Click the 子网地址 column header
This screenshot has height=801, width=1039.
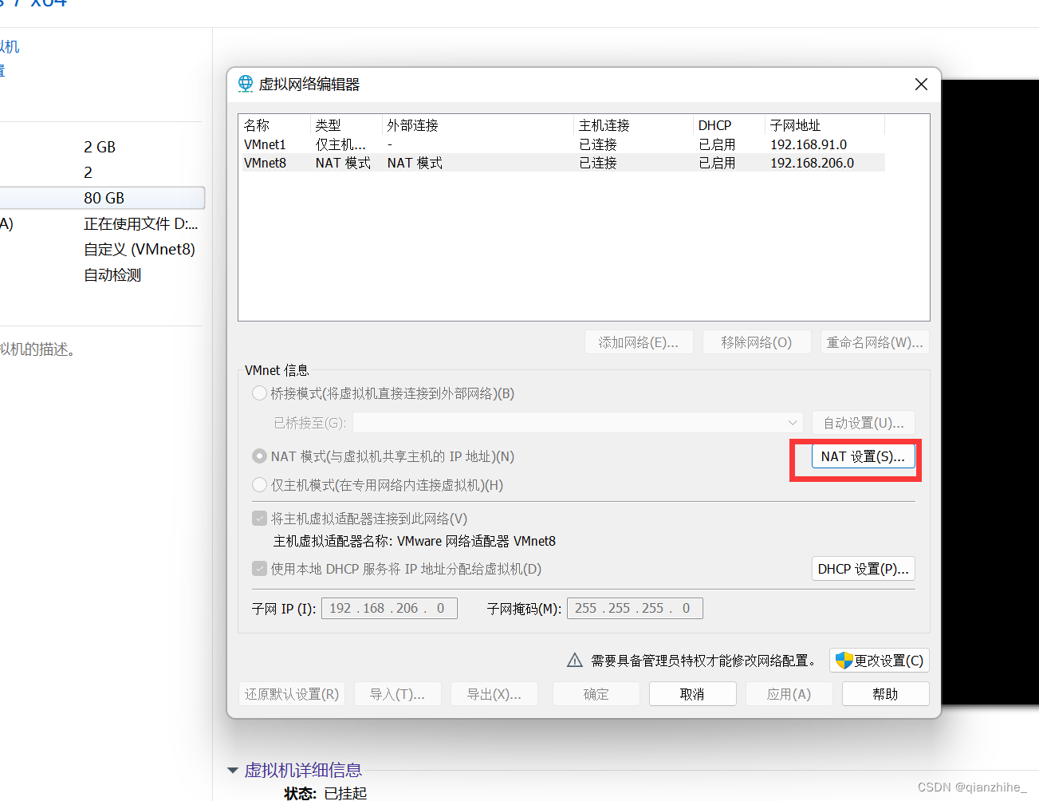point(825,125)
